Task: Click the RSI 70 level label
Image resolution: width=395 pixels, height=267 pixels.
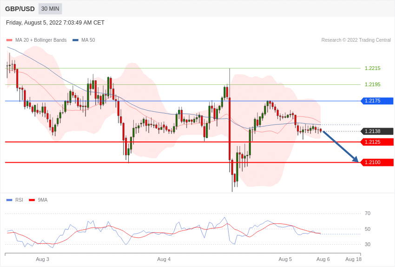Action: (x=368, y=214)
